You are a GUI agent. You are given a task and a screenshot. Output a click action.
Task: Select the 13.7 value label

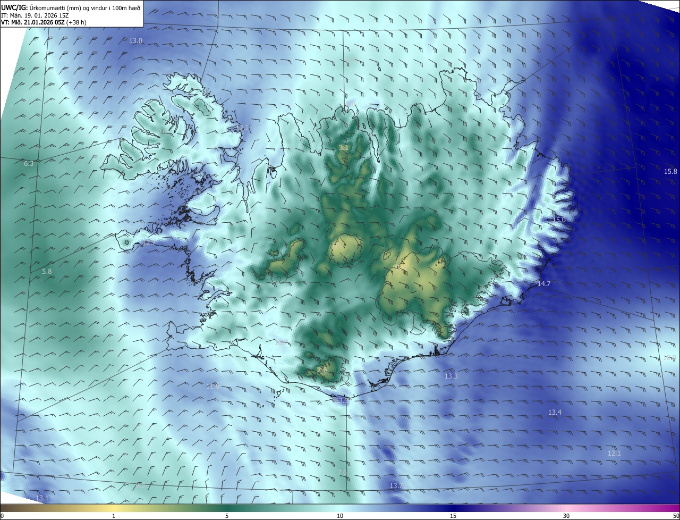396,487
